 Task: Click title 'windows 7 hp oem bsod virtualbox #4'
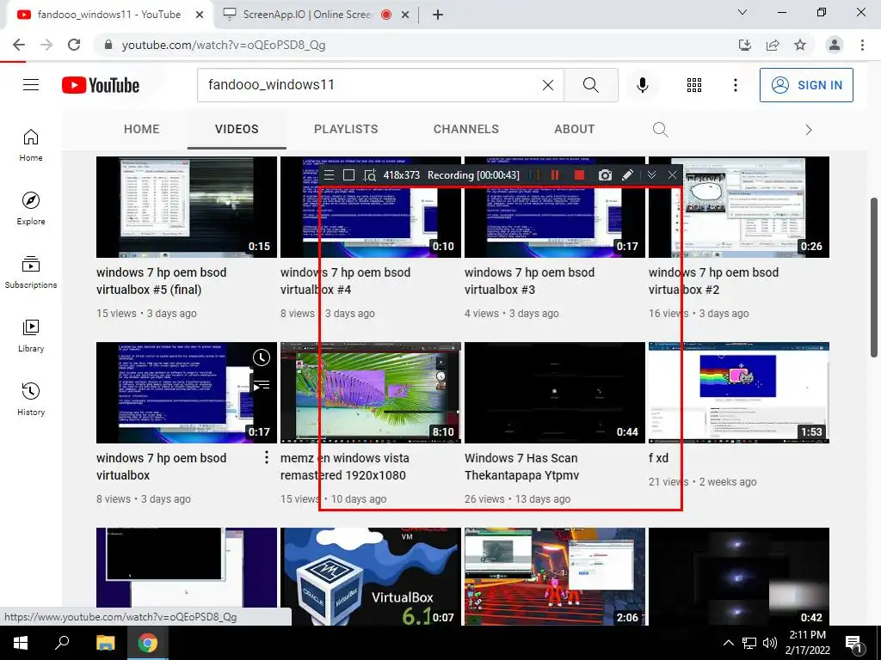coord(345,281)
